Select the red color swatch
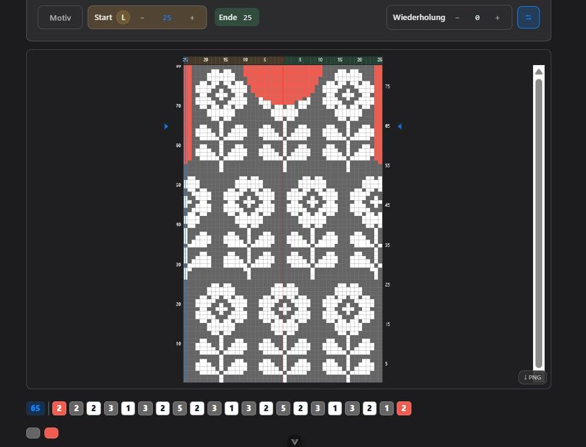The image size is (586, 447). click(x=52, y=433)
